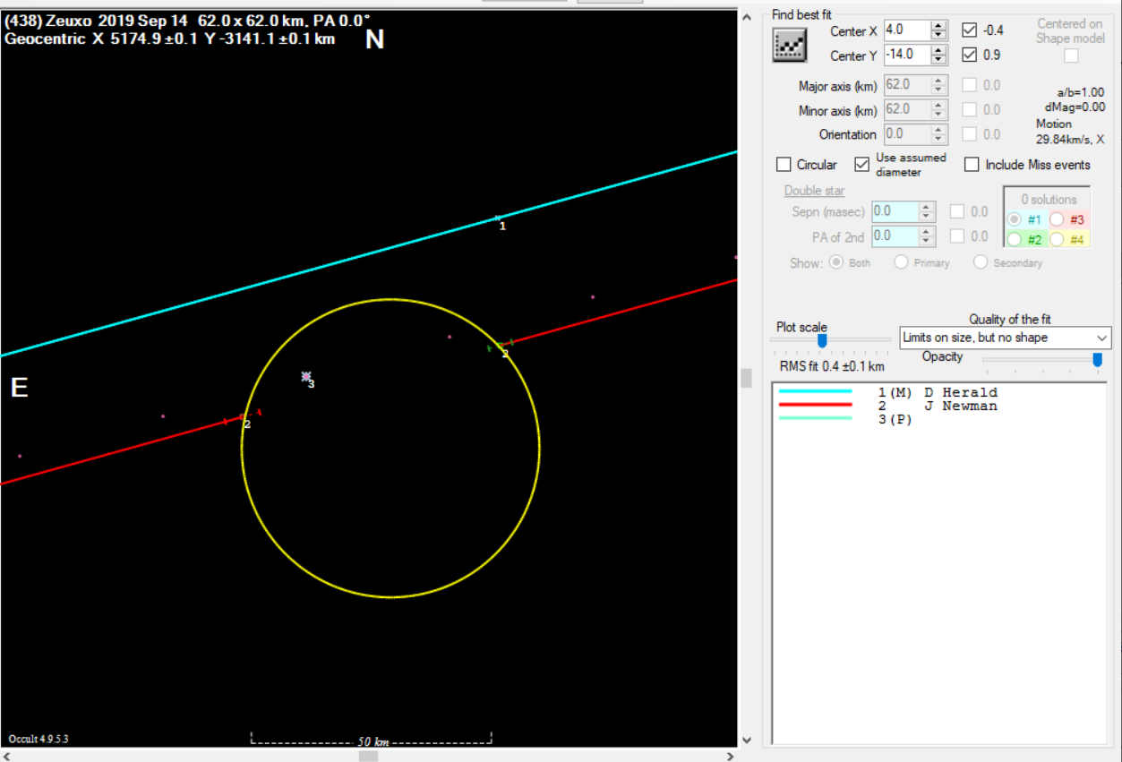Toggle the PA of 2nd fit checkbox

click(957, 236)
